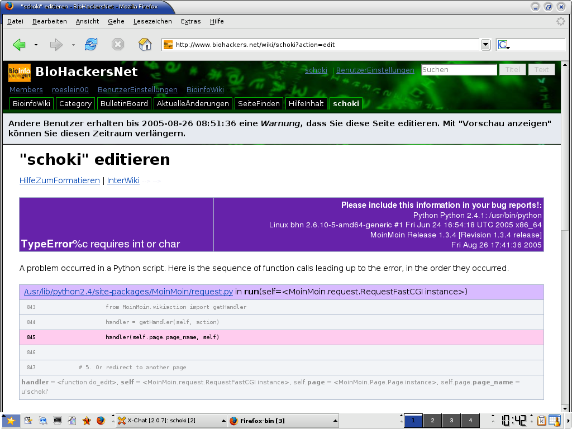Screen dimensions: 572x429
Task: Switch to the AktuelleÄnderungen wiki tab
Action: click(x=193, y=103)
